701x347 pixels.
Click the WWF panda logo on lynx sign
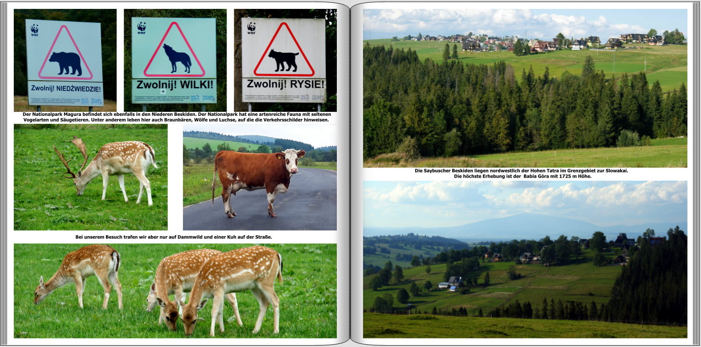[251, 28]
